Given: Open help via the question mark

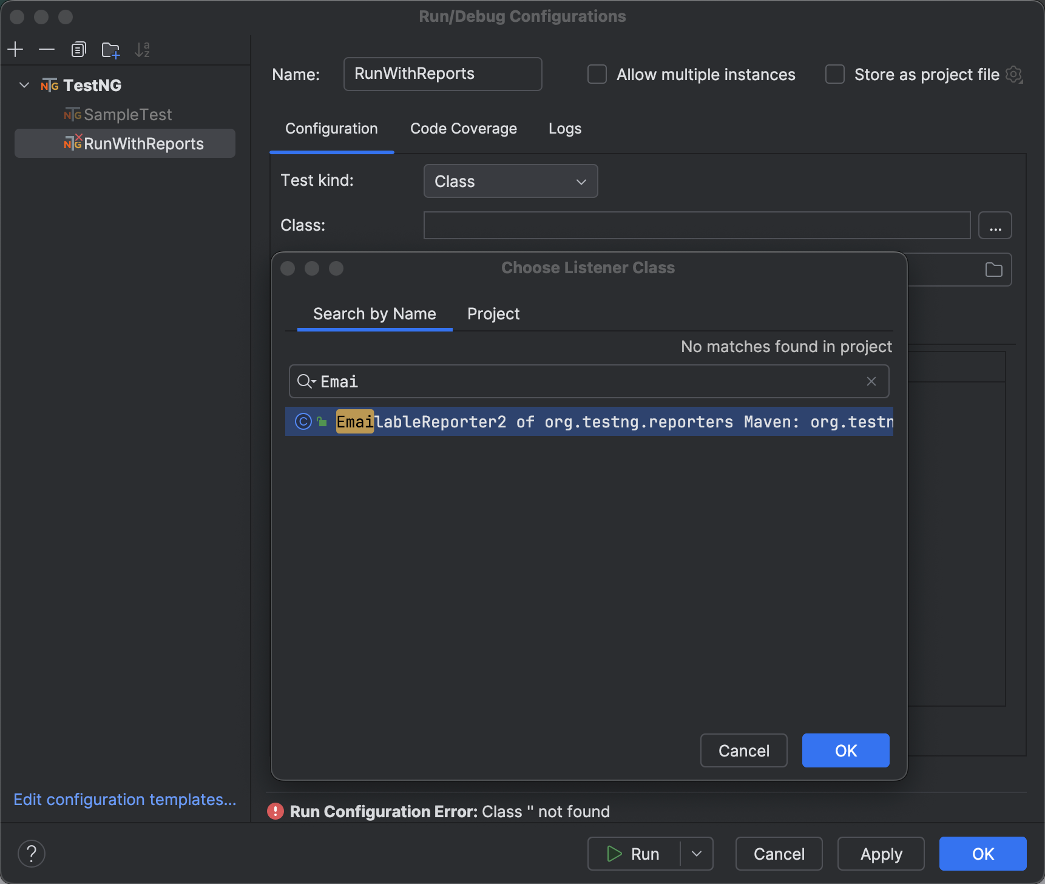Looking at the screenshot, I should [x=32, y=853].
